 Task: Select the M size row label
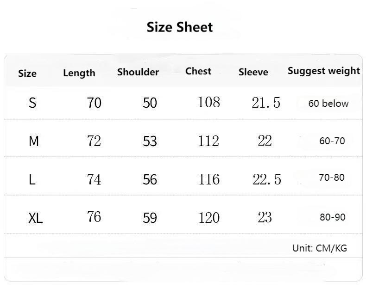34,141
